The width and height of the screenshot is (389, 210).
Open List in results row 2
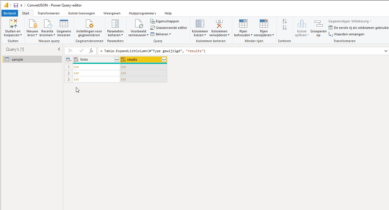tap(123, 73)
